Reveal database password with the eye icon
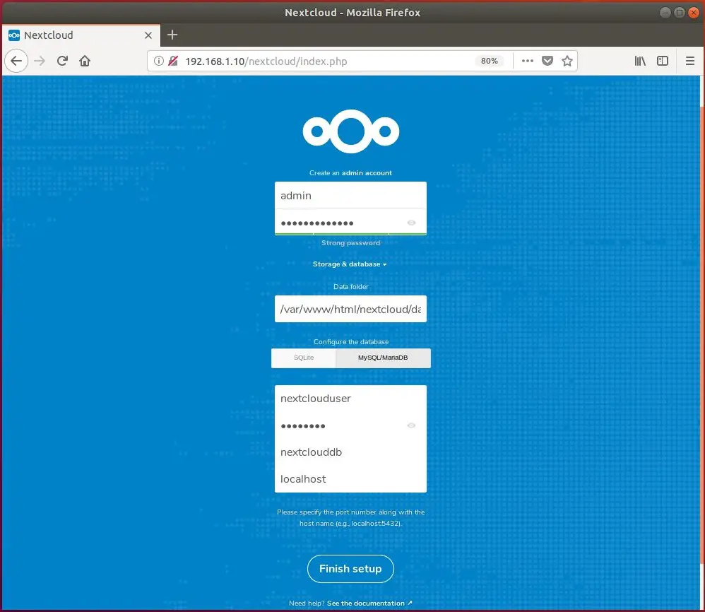This screenshot has width=705, height=612. pos(411,425)
